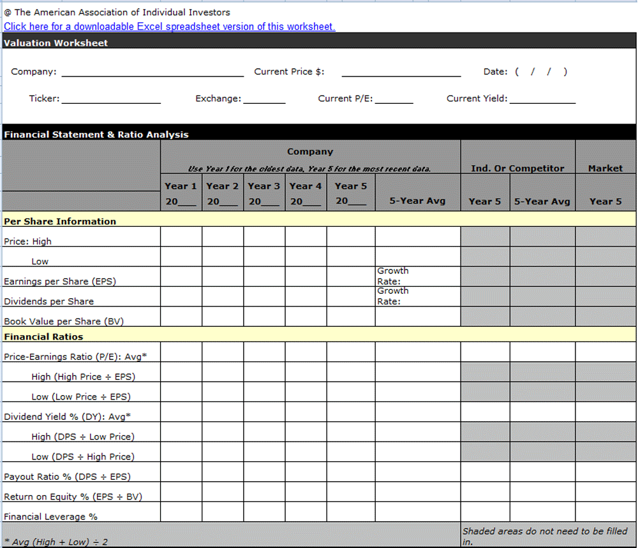This screenshot has width=638, height=548.
Task: Click the Current Yield blank field
Action: click(542, 99)
